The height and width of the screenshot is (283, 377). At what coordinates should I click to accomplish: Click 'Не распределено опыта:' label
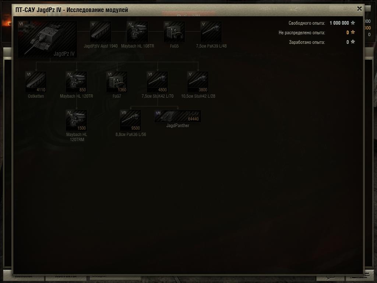(302, 32)
